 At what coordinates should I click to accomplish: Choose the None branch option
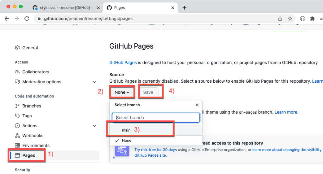156,141
